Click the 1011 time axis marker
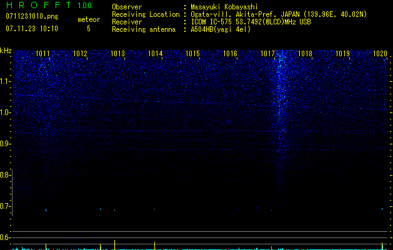 coord(42,54)
